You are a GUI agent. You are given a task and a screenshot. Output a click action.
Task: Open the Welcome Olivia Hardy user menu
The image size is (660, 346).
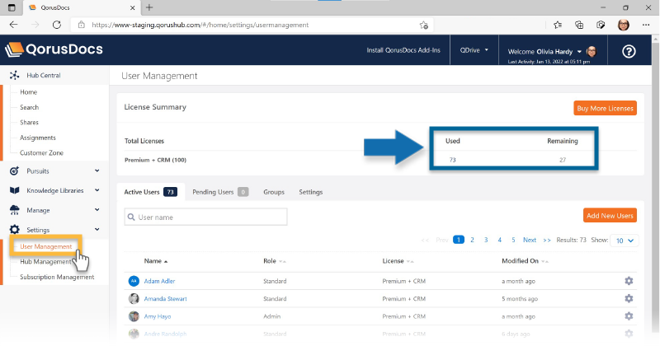(544, 52)
